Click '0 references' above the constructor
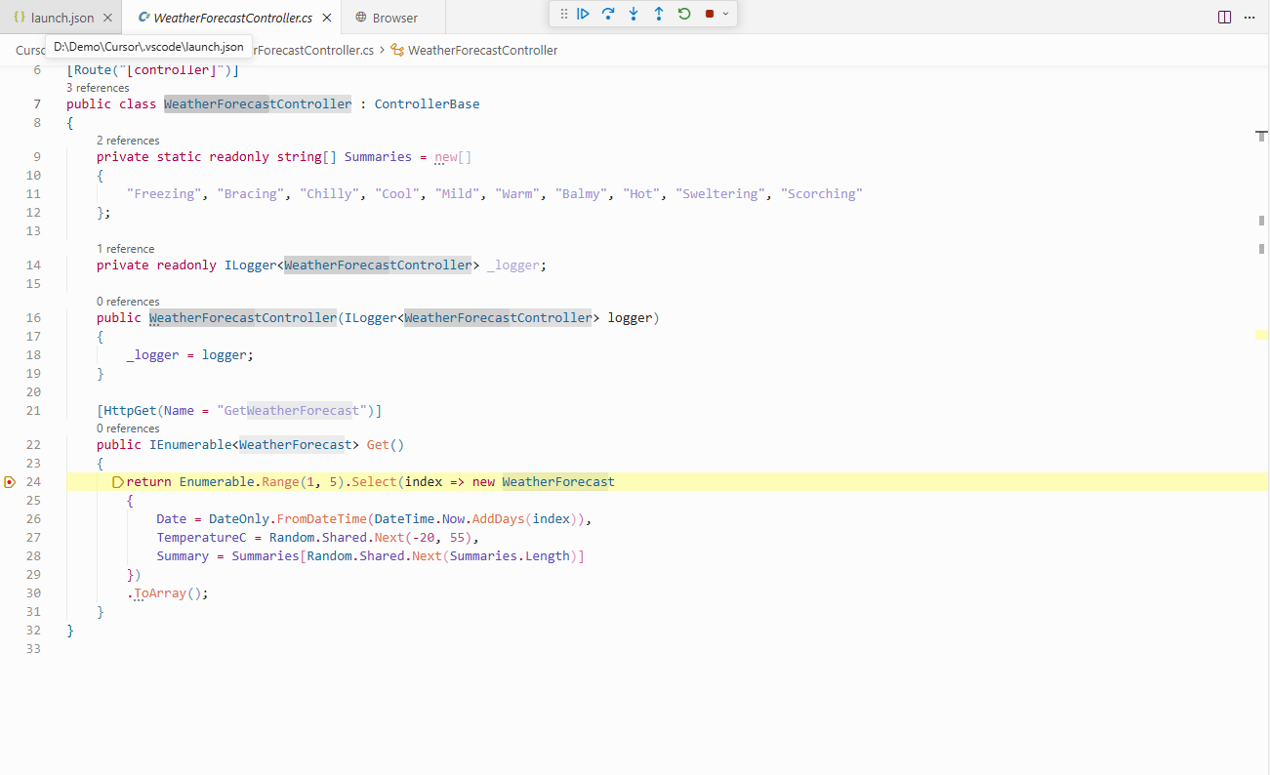This screenshot has height=775, width=1270. point(128,302)
